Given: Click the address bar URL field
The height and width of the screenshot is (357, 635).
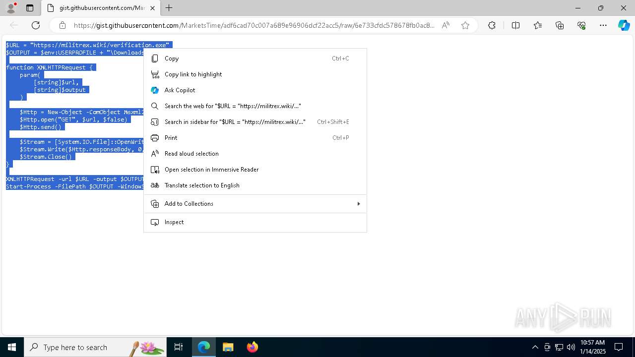Looking at the screenshot, I should (254, 25).
